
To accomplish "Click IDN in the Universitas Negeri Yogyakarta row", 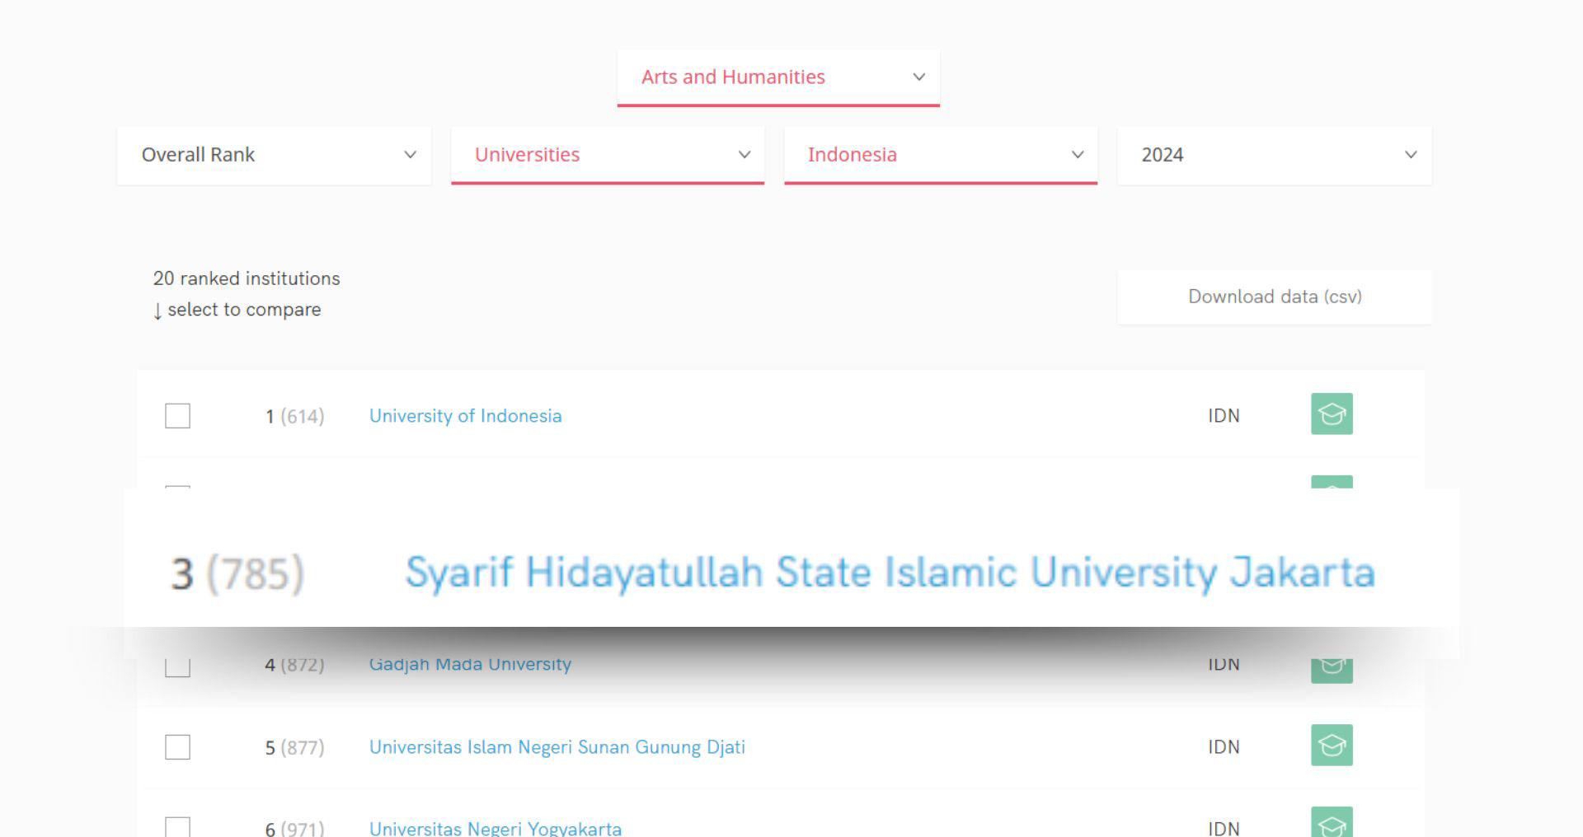I will (x=1224, y=829).
